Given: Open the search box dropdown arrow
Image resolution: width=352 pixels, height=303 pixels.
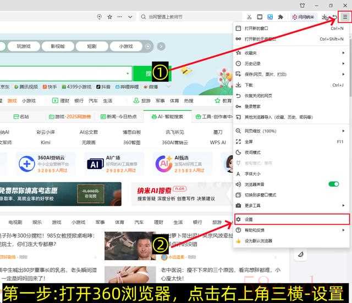Looking at the screenshot, I should 128,74.
